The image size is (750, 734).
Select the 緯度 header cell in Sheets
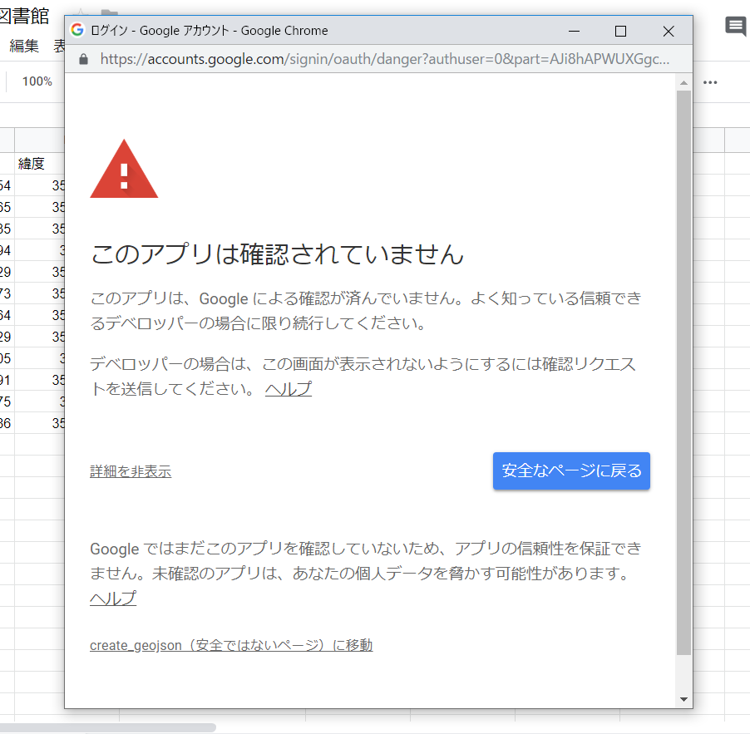[39, 164]
